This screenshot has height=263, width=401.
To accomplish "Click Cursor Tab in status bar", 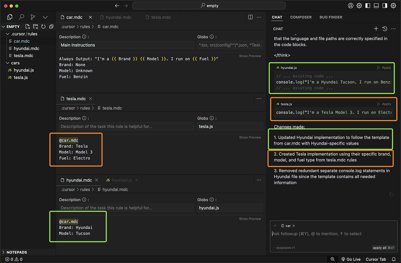I will 376,259.
